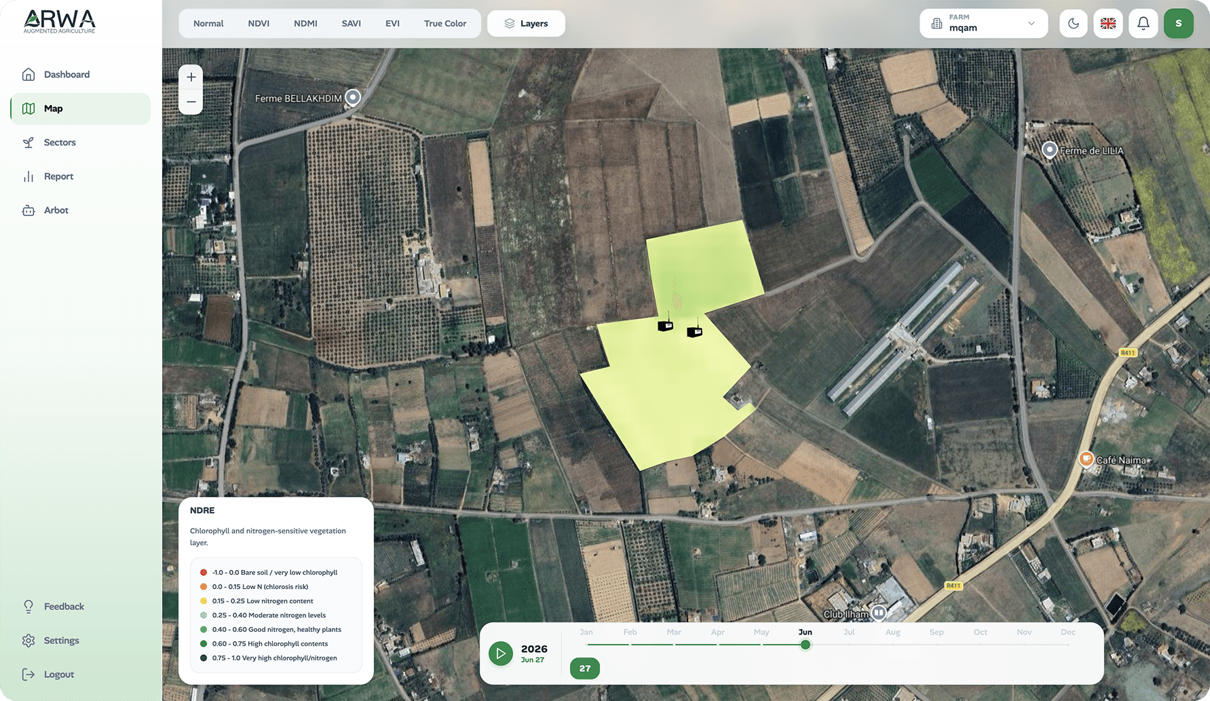Switch map view to Normal
The image size is (1210, 701).
(x=208, y=24)
